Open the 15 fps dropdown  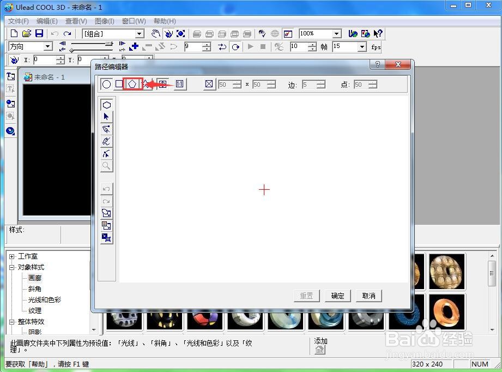(x=362, y=47)
